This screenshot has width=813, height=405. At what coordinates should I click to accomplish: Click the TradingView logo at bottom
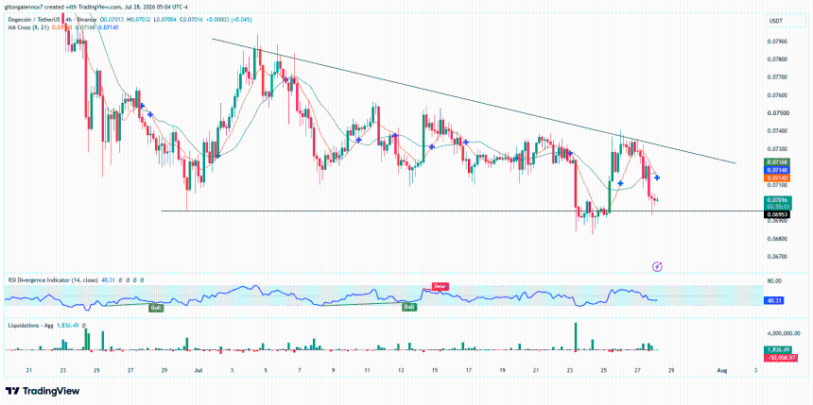click(x=43, y=391)
